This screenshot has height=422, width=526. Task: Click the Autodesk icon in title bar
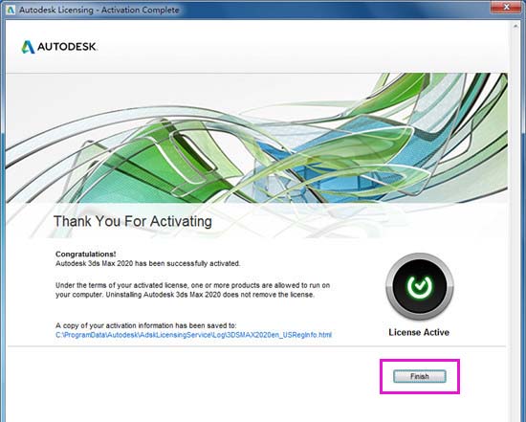tap(11, 10)
